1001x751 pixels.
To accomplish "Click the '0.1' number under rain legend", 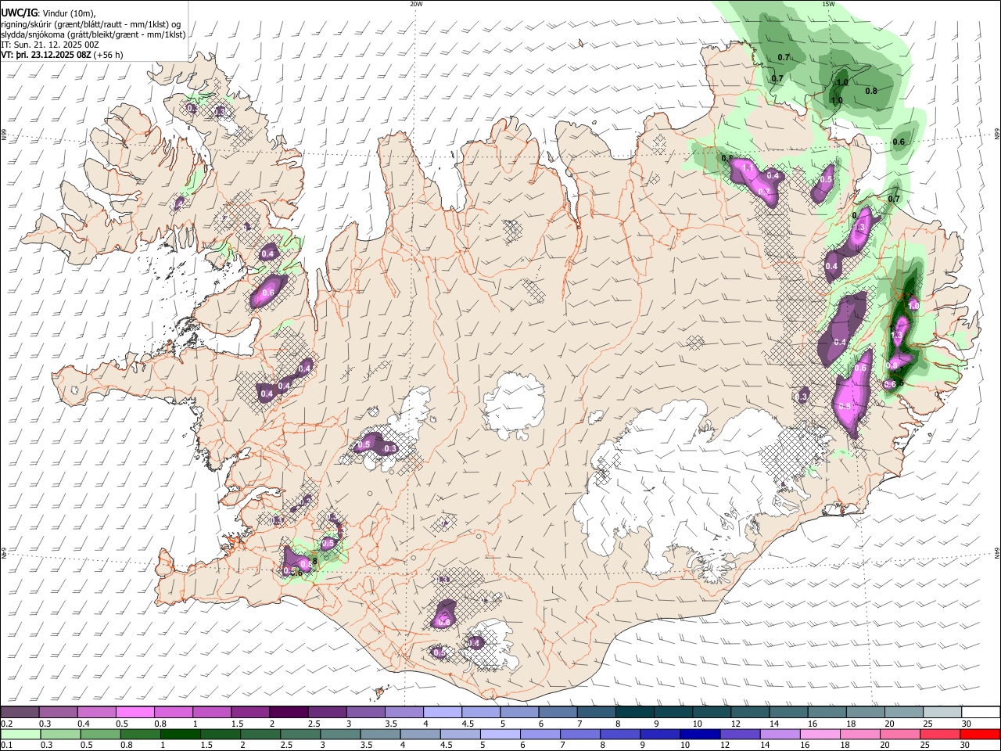I will [6, 745].
